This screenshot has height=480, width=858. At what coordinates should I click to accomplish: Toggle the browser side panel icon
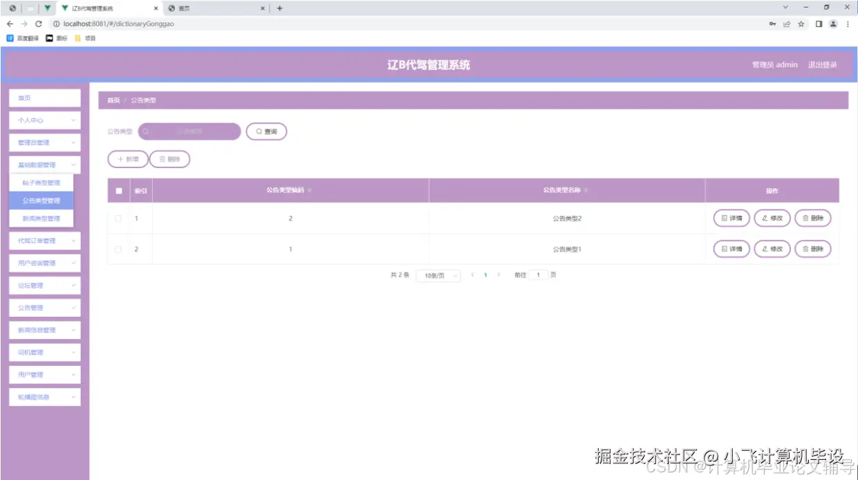click(819, 24)
